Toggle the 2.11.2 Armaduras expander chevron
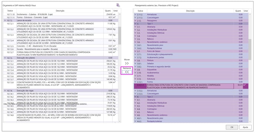This screenshot has height=133, width=255. point(135,14)
